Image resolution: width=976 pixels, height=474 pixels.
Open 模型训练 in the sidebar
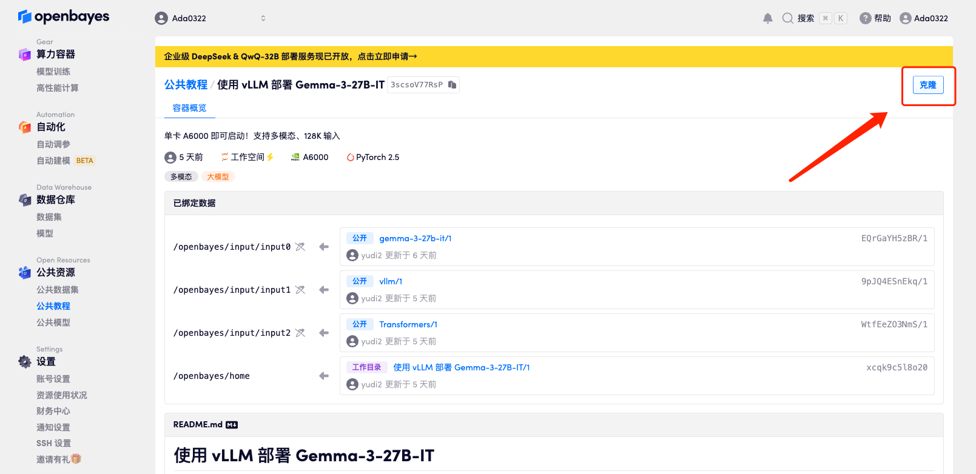coord(53,72)
